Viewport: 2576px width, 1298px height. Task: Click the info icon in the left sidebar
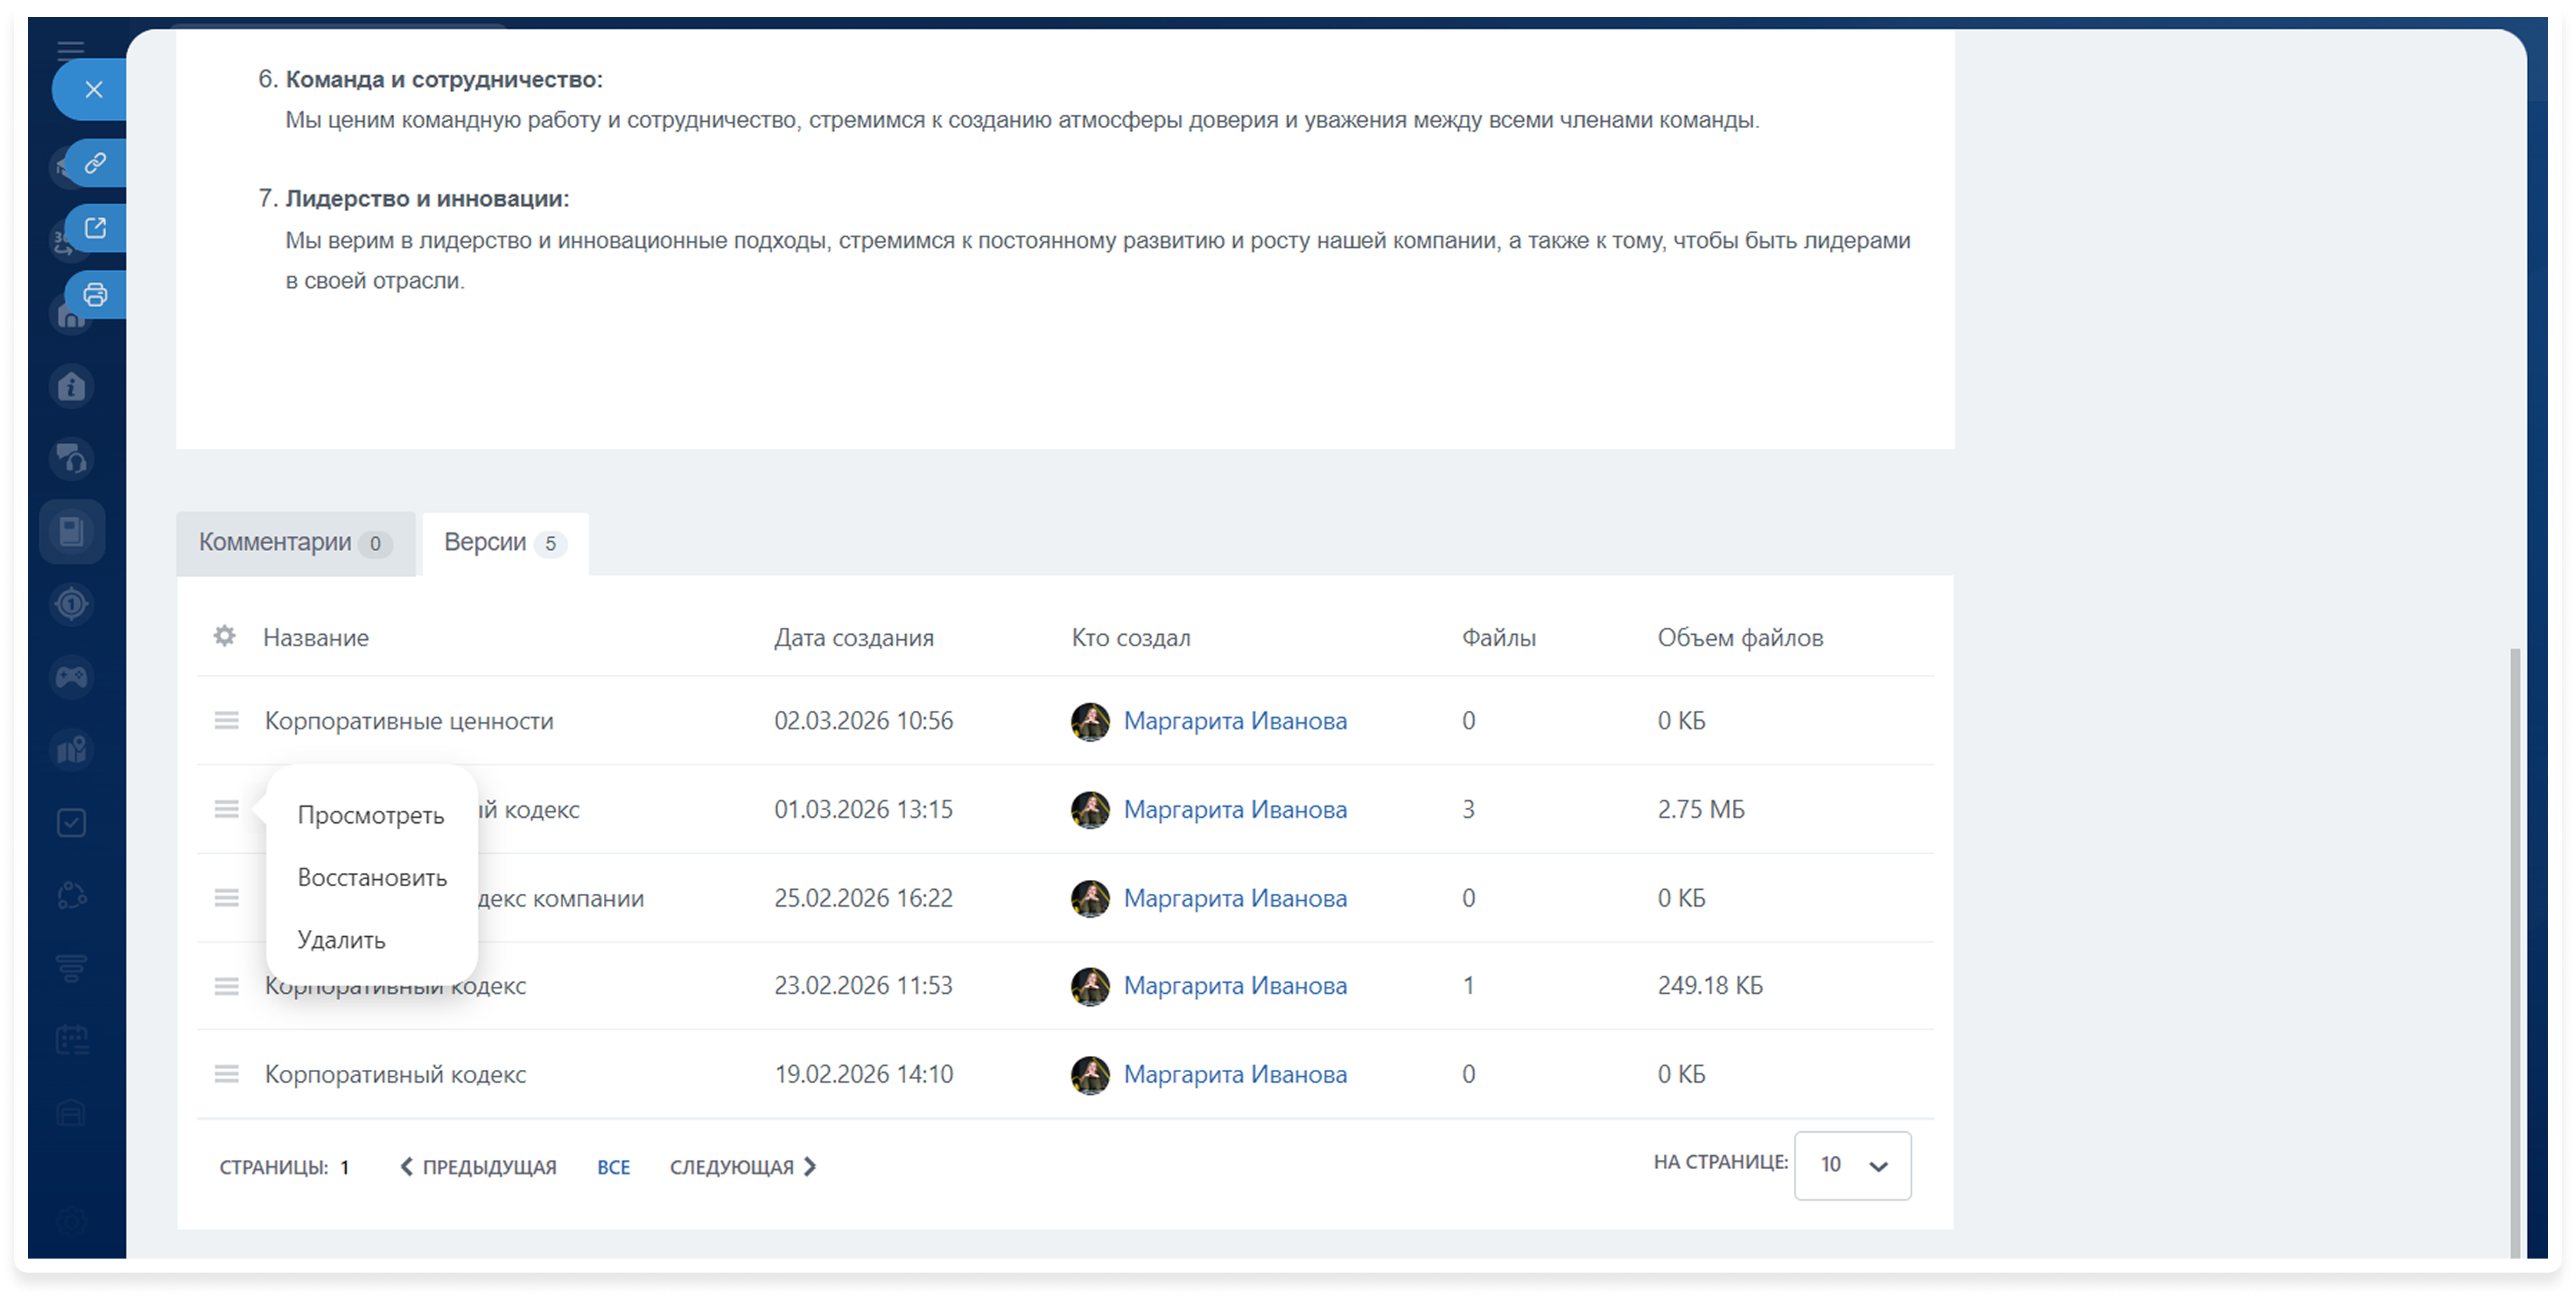click(72, 387)
